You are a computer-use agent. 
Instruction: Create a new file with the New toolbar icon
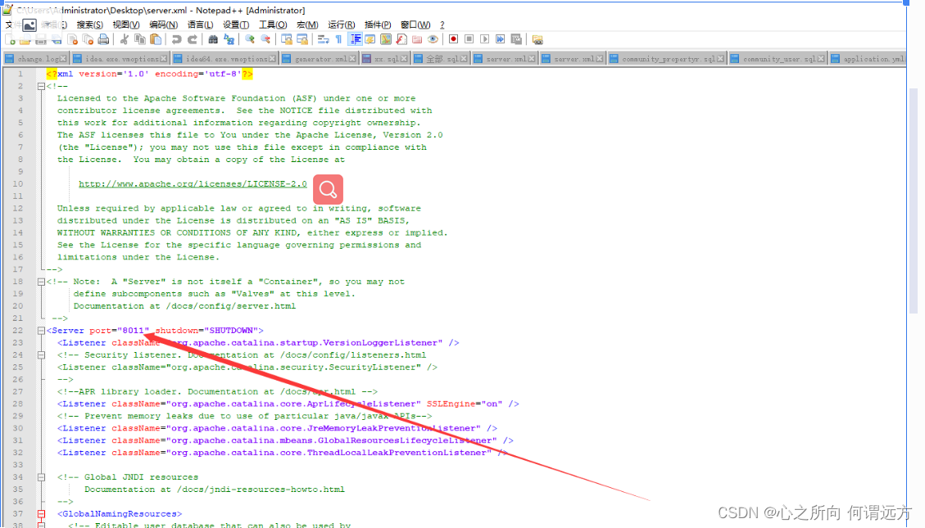(11, 39)
